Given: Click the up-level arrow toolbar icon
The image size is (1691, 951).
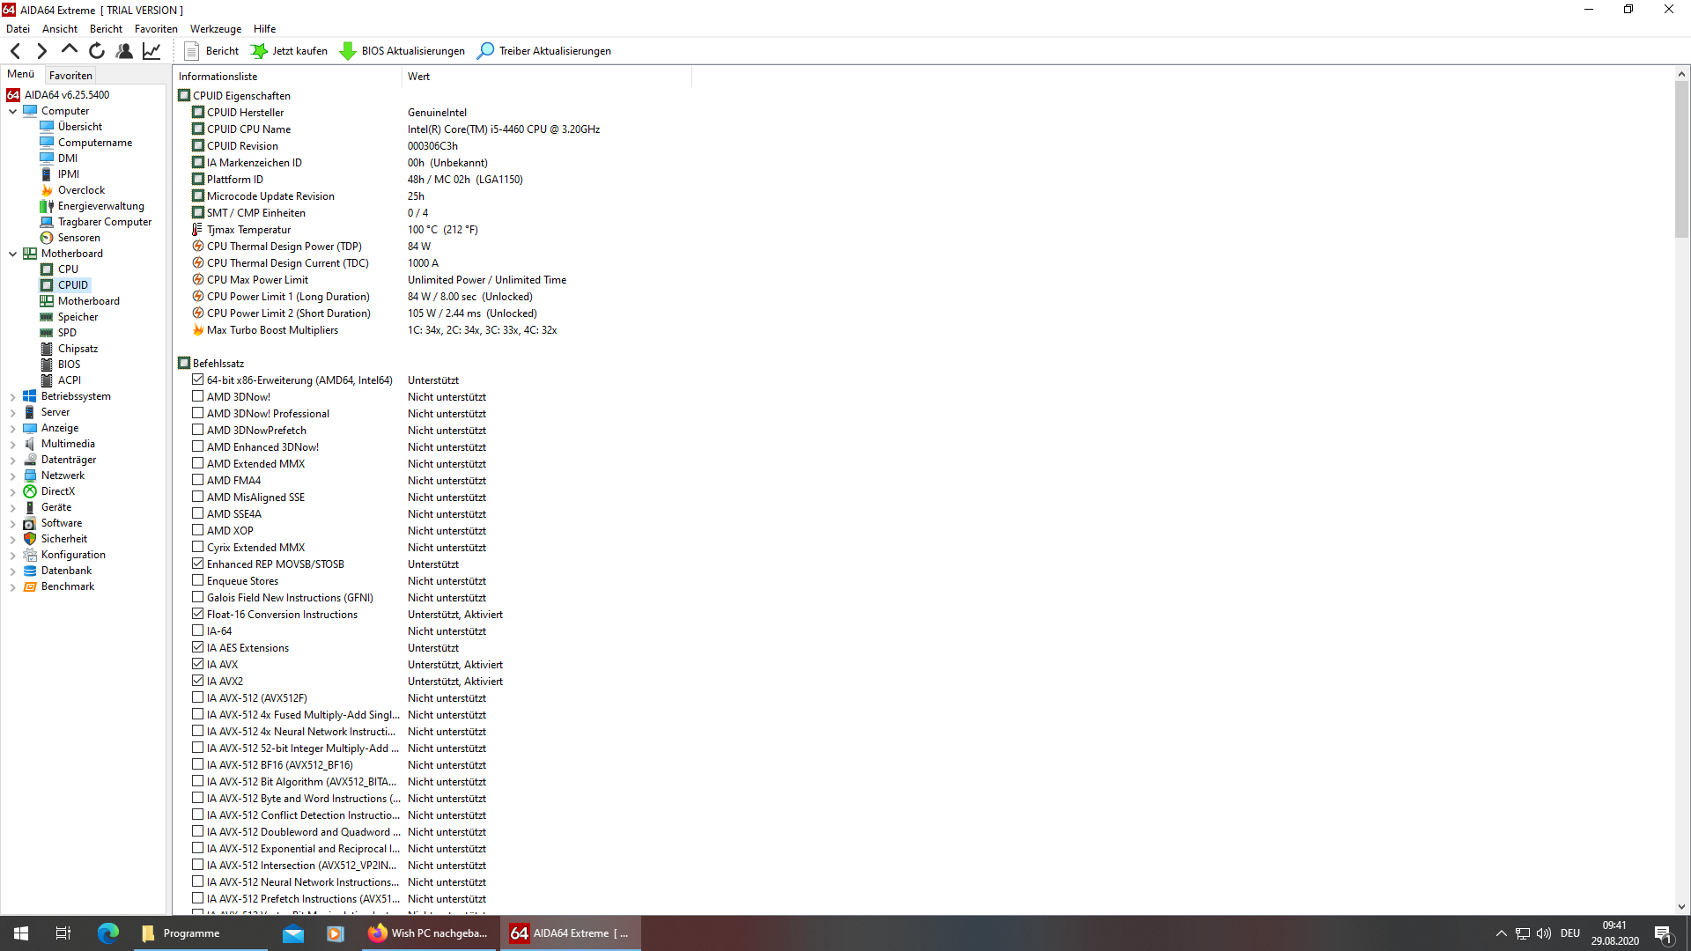Looking at the screenshot, I should click(x=70, y=50).
